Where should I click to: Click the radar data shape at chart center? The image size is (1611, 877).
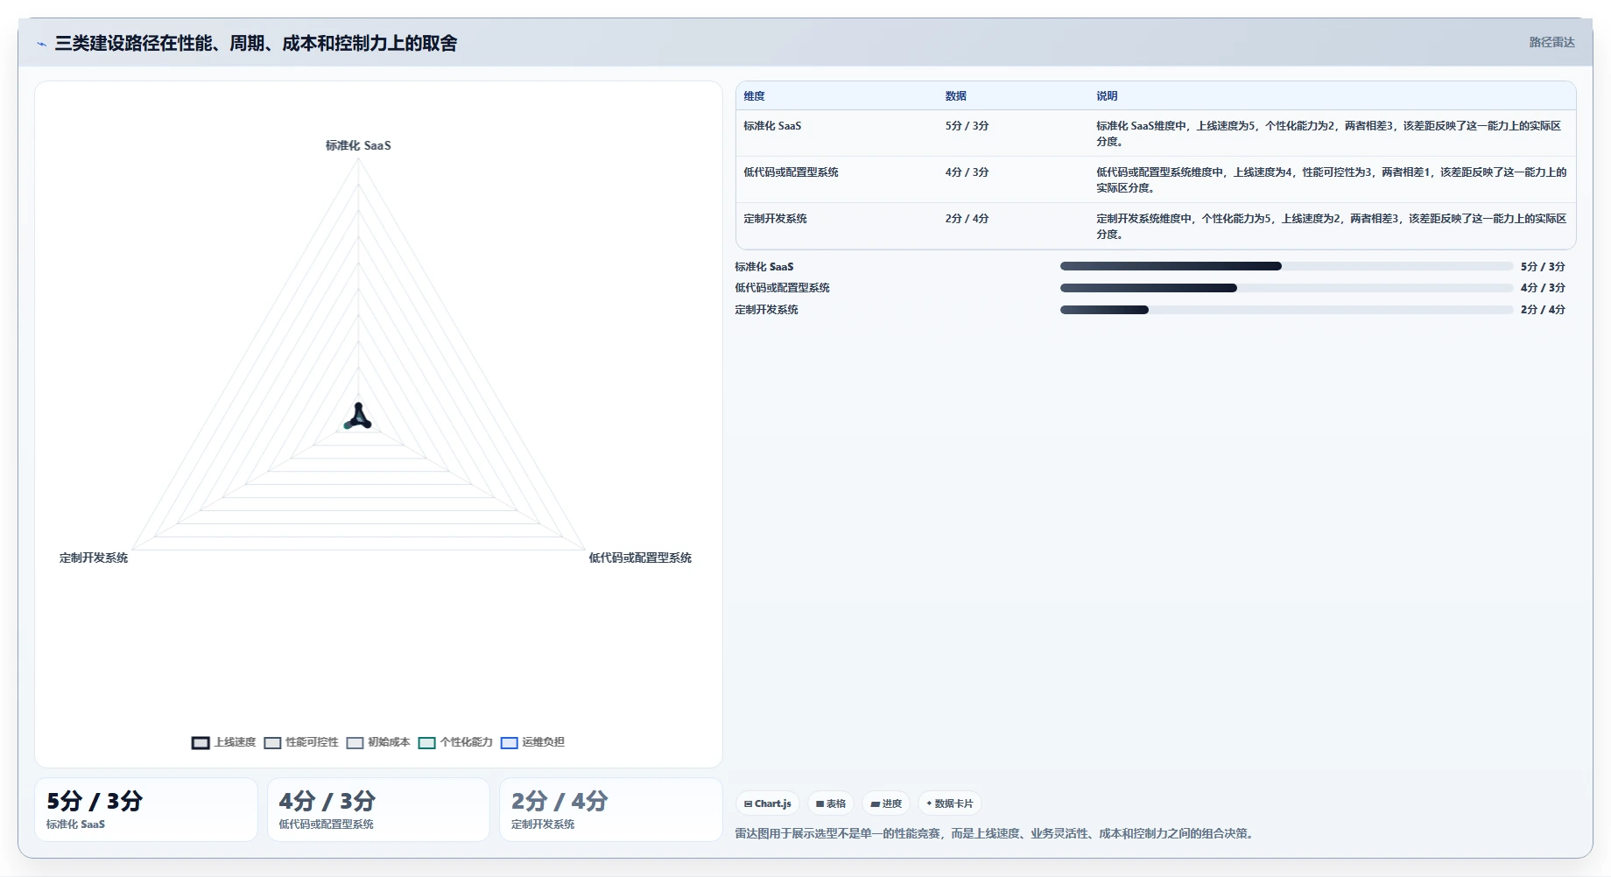point(358,417)
